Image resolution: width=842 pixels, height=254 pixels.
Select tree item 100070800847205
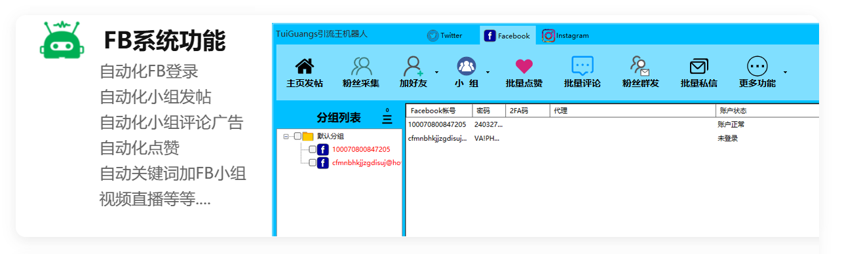(361, 149)
